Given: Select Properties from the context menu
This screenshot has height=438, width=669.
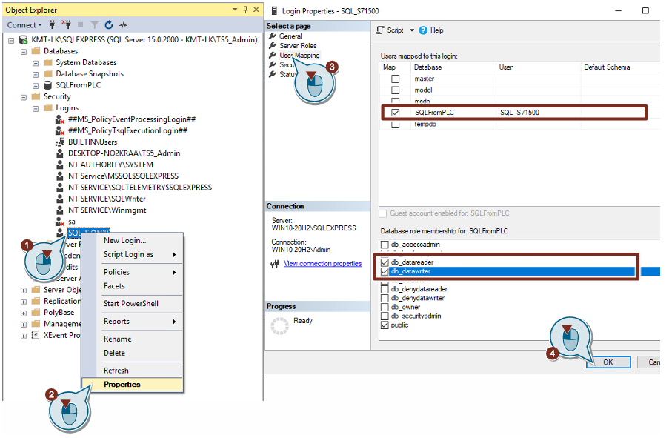Looking at the screenshot, I should tap(122, 385).
